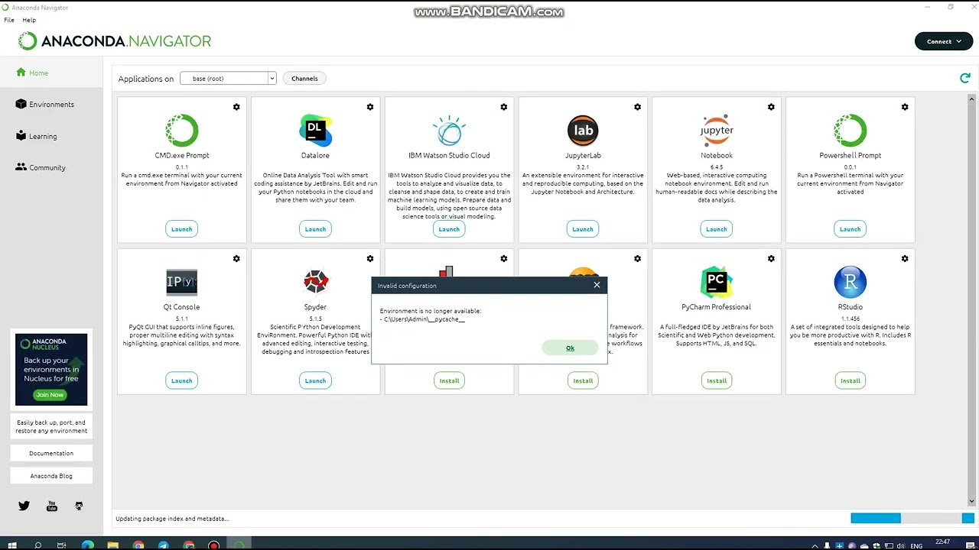Screen dimensions: 979x550
Task: Open Powershell Prompt tile settings gear
Action: [x=905, y=107]
